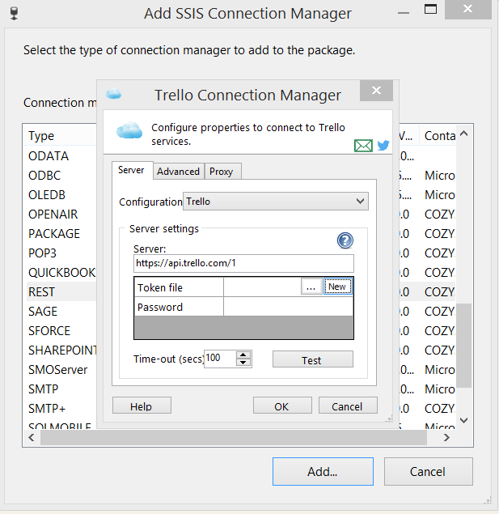Select POP3 connection type
Screen dimensions: 499x514
(43, 253)
